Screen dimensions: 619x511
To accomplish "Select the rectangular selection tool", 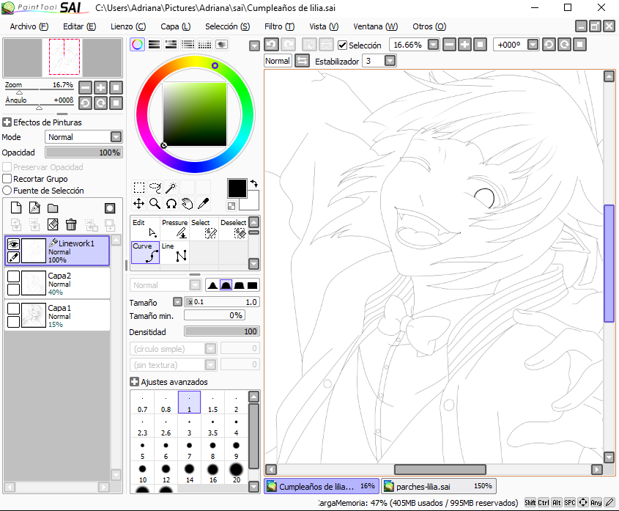I will [x=139, y=188].
